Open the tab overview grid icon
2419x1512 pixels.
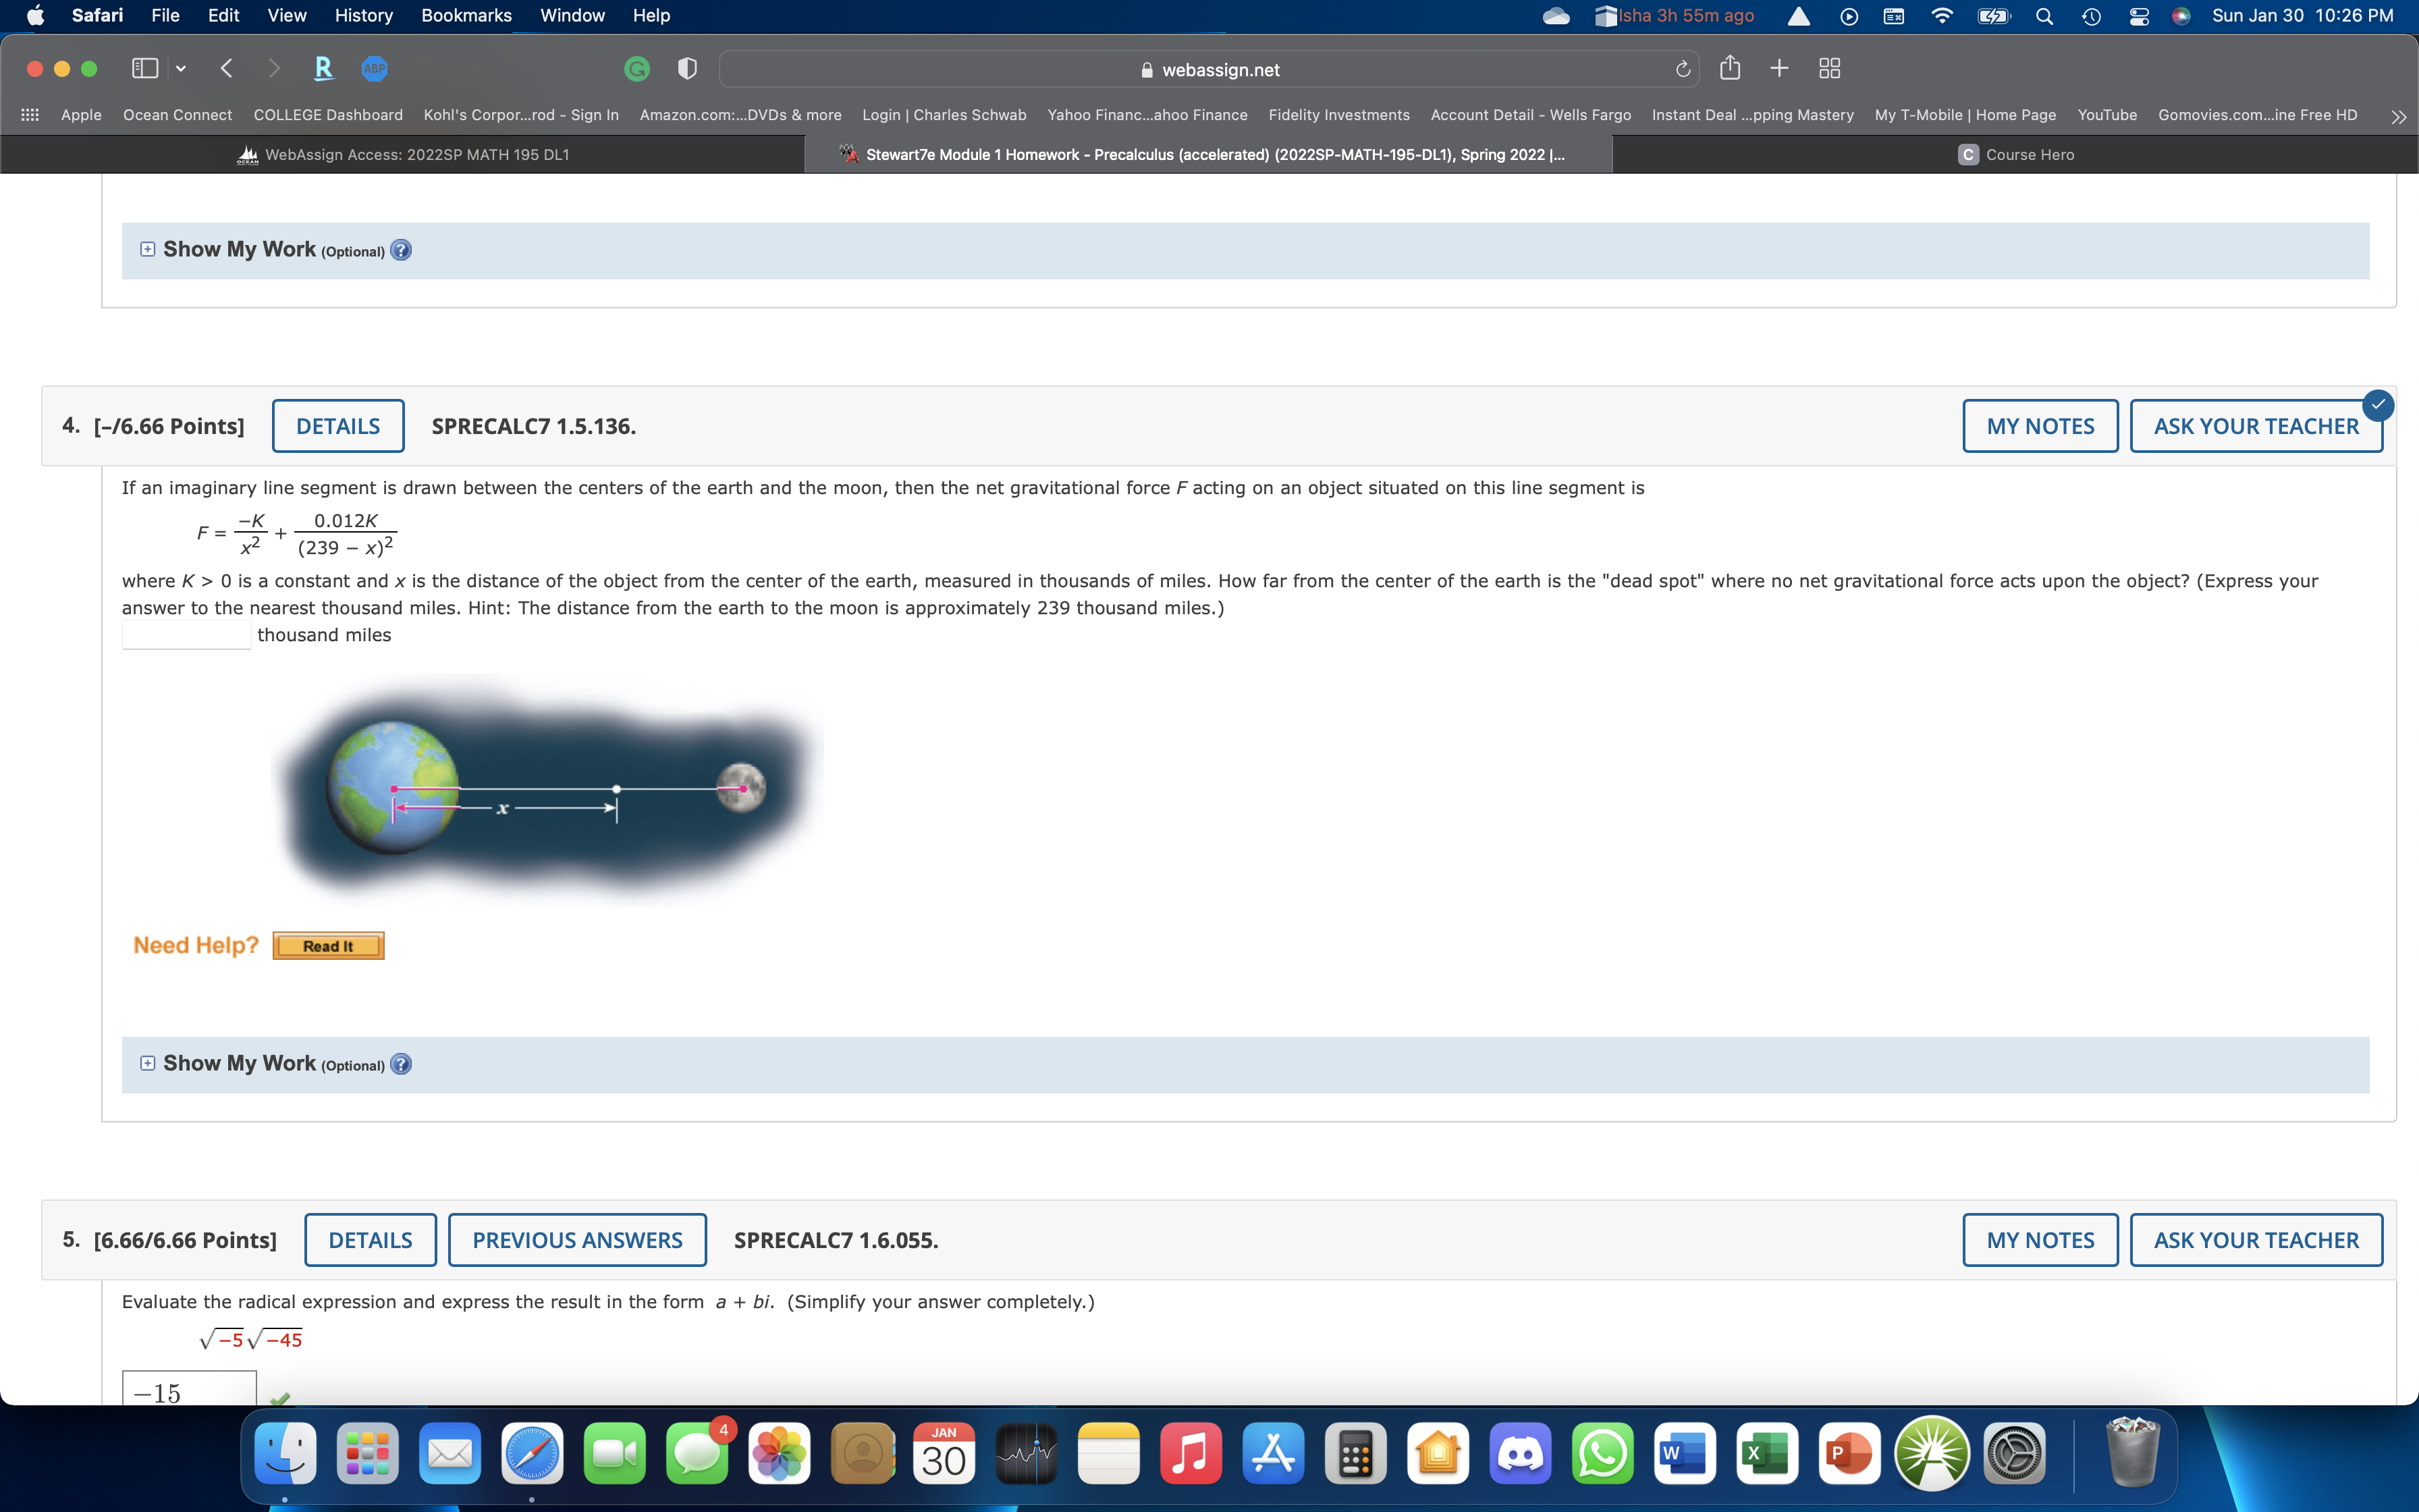1829,69
